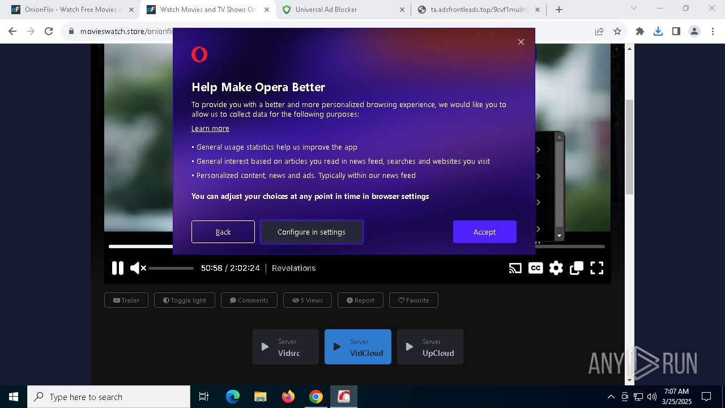This screenshot has height=408, width=725.
Task: Launch Firefox from taskbar
Action: pyautogui.click(x=288, y=397)
